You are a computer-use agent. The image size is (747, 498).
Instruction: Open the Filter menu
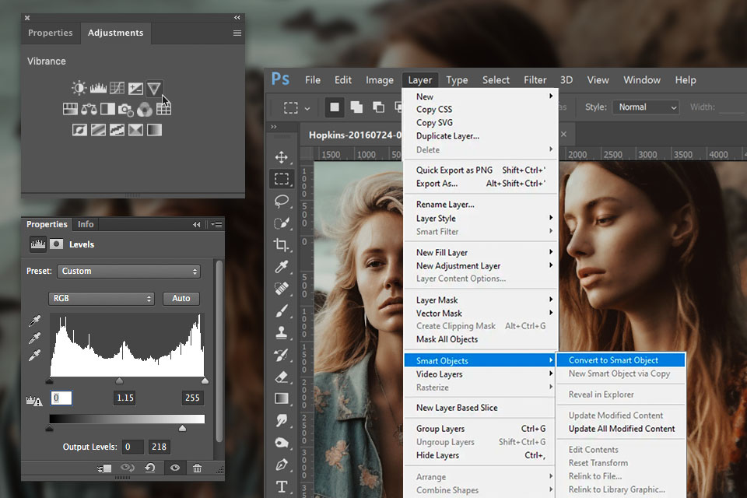tap(535, 80)
